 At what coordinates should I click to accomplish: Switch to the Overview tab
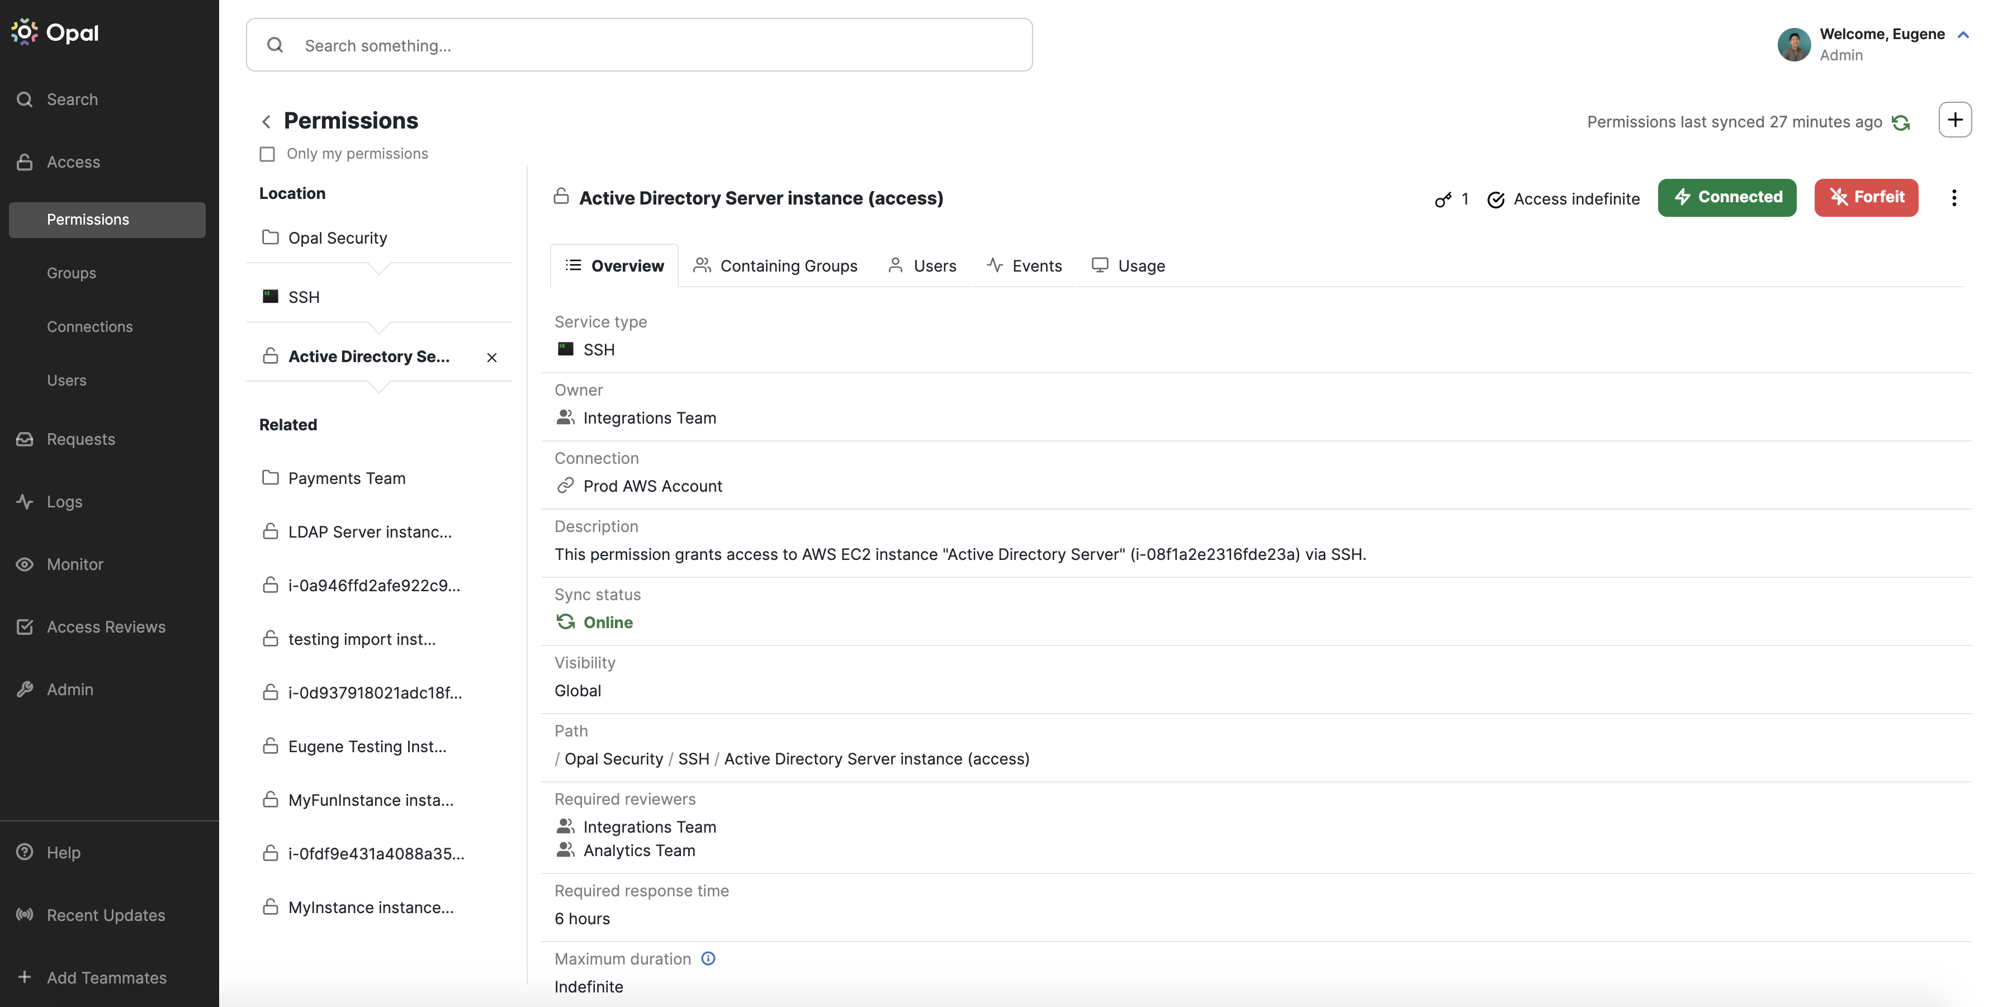[614, 266]
